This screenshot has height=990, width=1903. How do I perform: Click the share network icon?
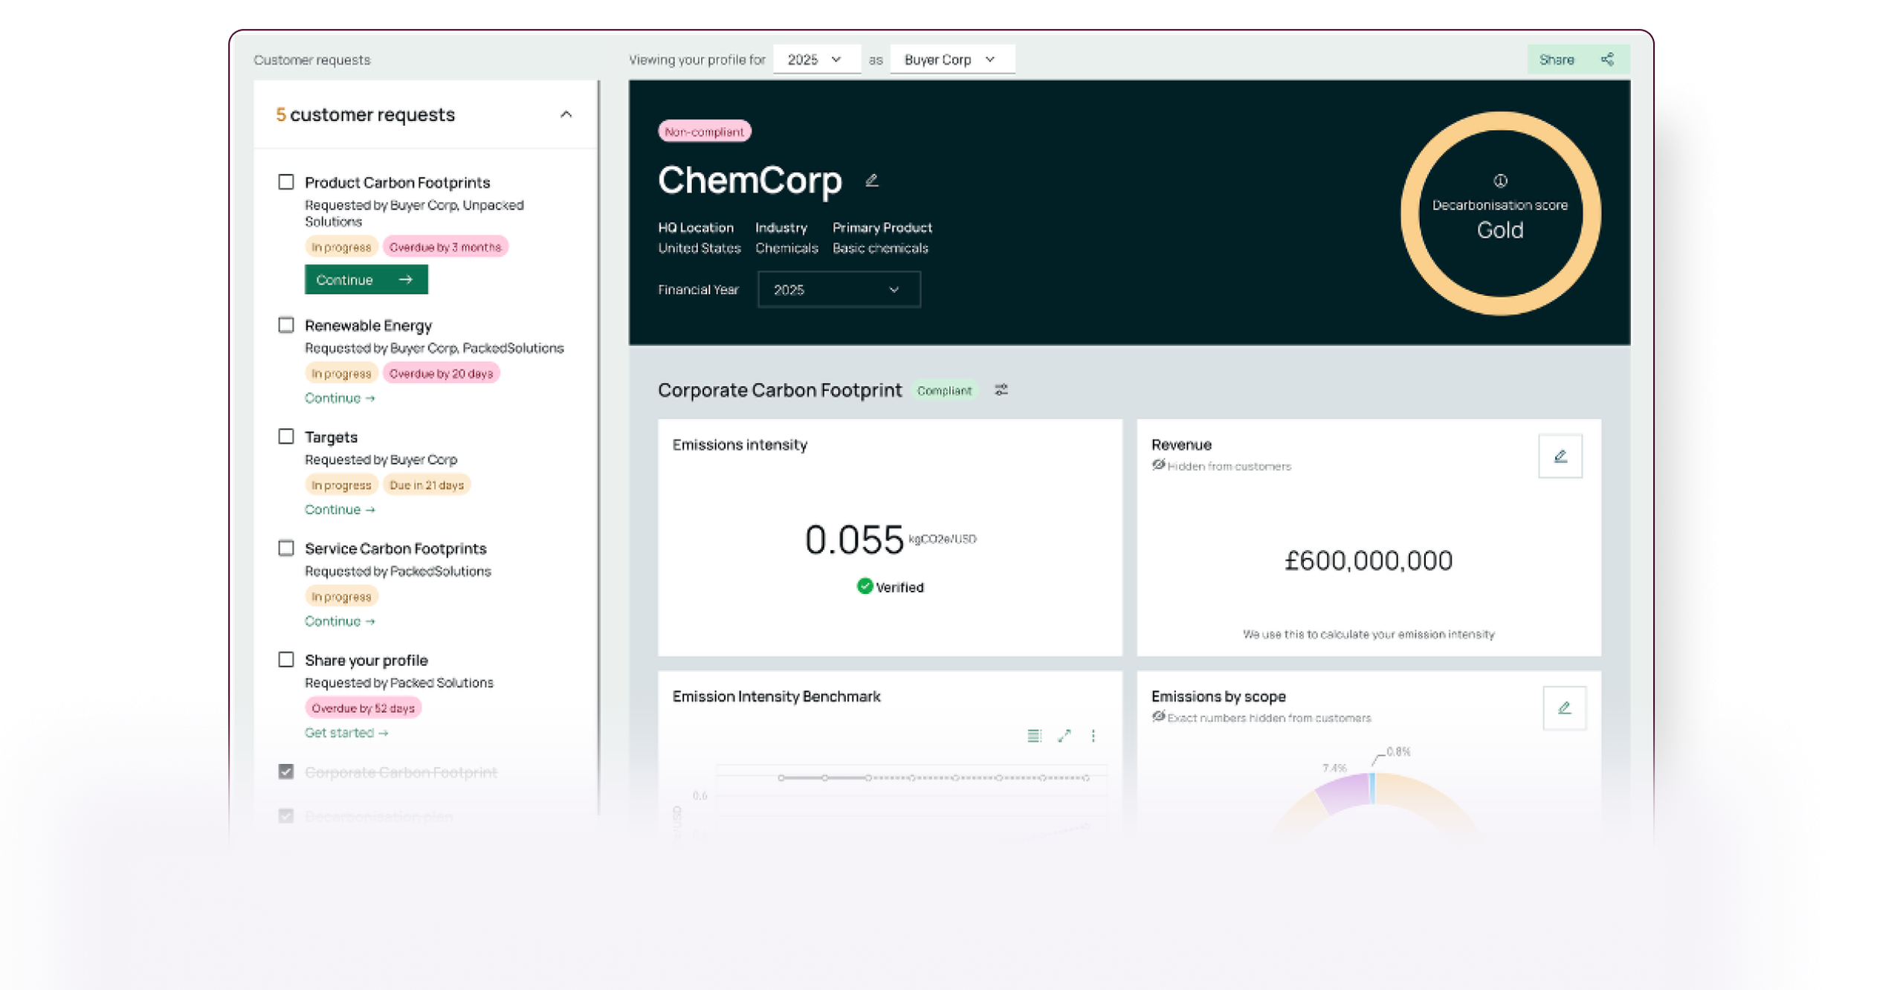point(1606,59)
